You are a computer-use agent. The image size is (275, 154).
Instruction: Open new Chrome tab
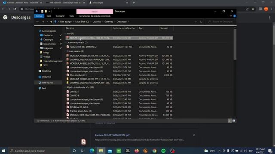point(134,3)
